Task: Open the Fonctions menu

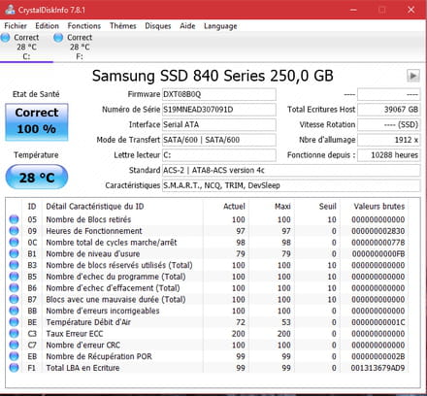Action: 84,26
